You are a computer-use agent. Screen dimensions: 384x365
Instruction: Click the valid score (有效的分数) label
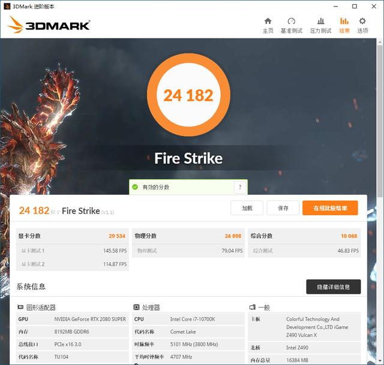pos(156,187)
